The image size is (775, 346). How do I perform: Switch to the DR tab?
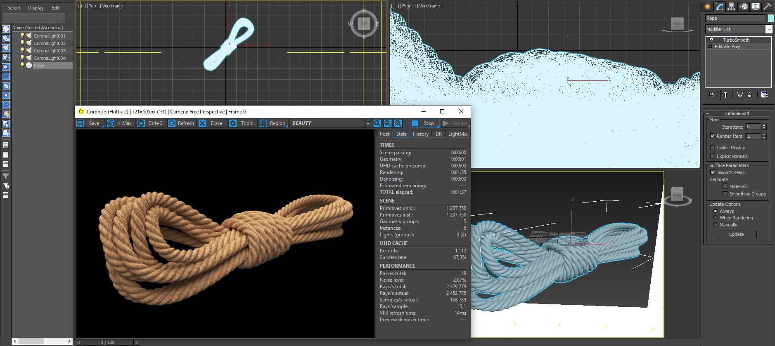point(438,134)
